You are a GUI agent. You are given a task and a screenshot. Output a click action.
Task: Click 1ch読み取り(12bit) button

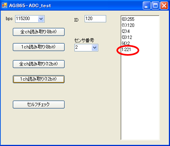point(39,79)
